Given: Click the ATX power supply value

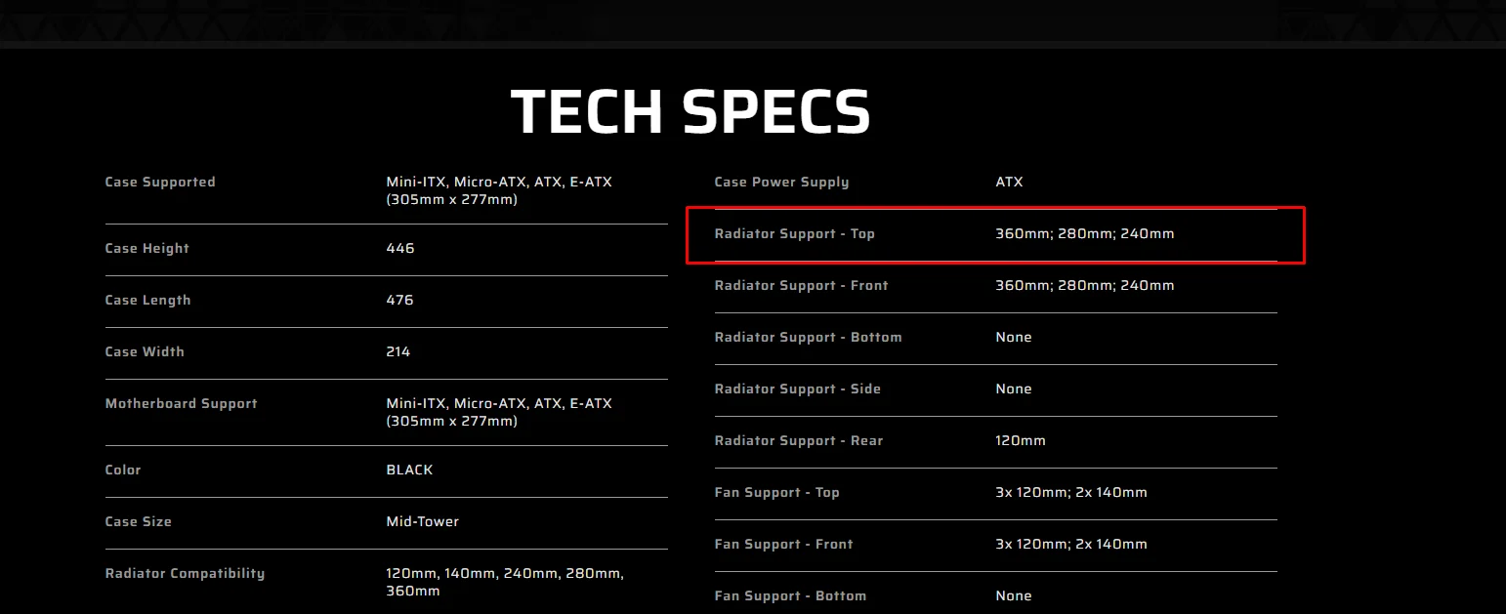Looking at the screenshot, I should click(x=1009, y=182).
